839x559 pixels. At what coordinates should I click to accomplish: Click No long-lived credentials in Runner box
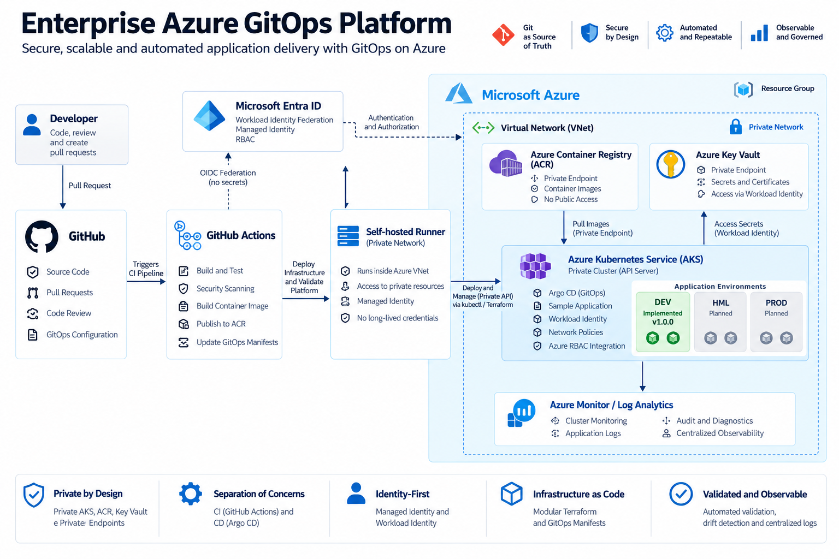(389, 318)
